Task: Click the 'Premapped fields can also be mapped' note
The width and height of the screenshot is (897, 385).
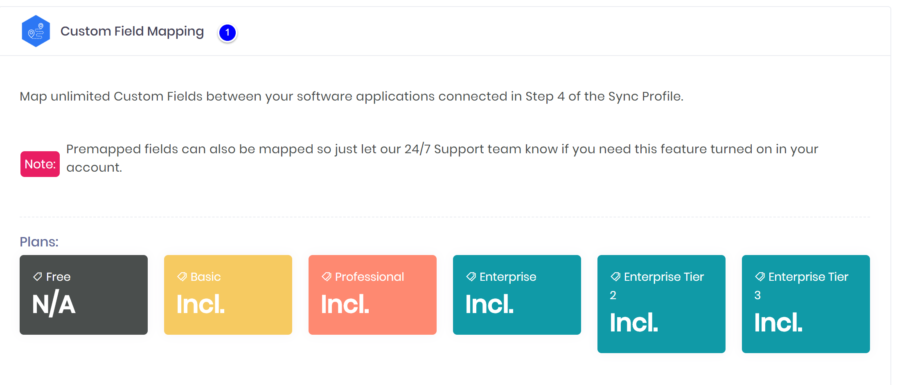Action: 442,158
